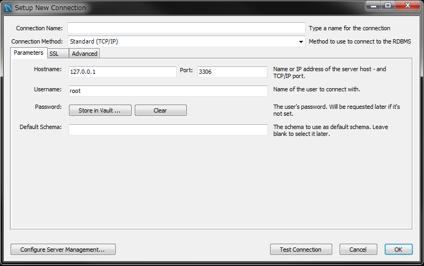Click the Username field containing root
Screen dimensions: 424x266
point(168,91)
